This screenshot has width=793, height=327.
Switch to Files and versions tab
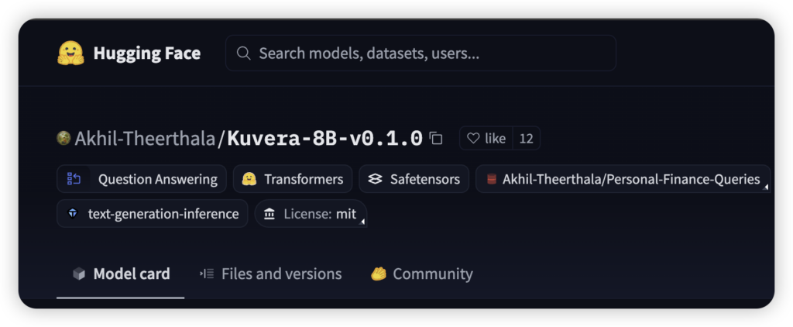coord(271,274)
